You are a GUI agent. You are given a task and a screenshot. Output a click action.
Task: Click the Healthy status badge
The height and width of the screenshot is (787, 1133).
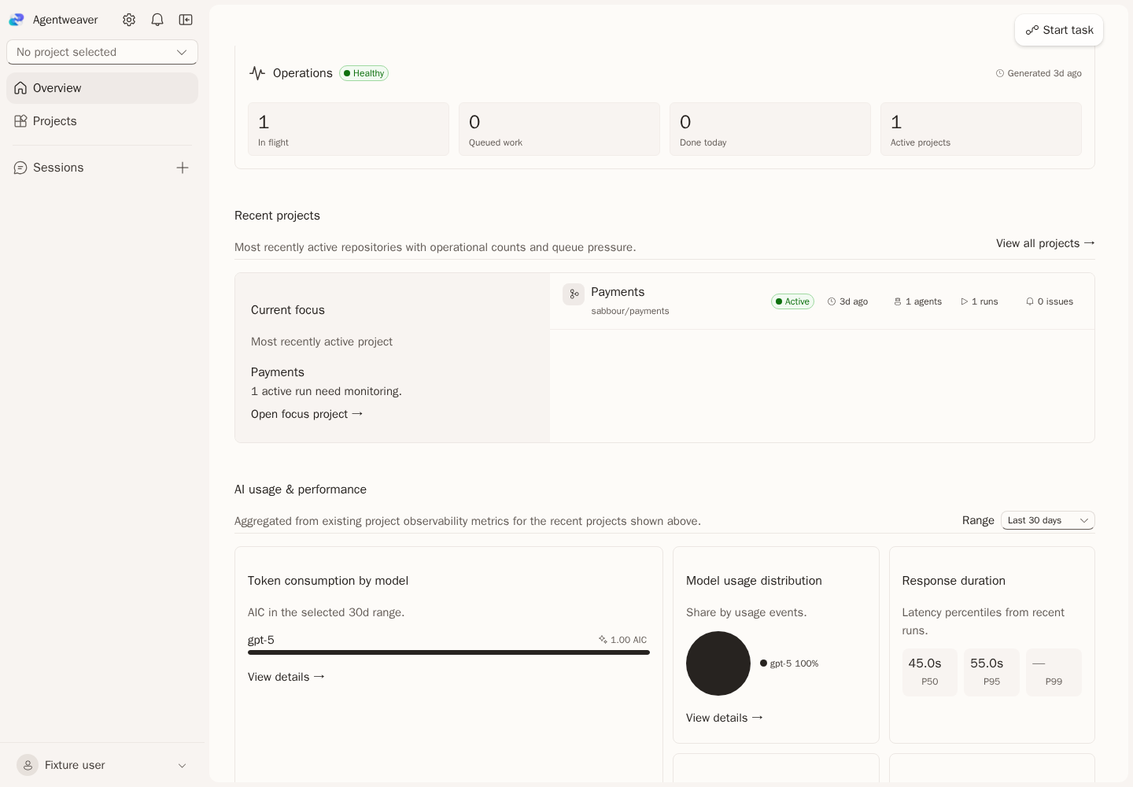click(364, 73)
